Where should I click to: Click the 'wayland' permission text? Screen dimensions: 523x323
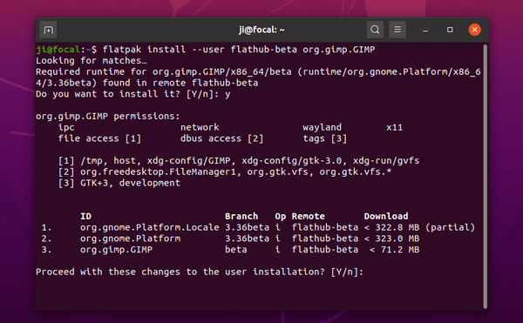322,127
